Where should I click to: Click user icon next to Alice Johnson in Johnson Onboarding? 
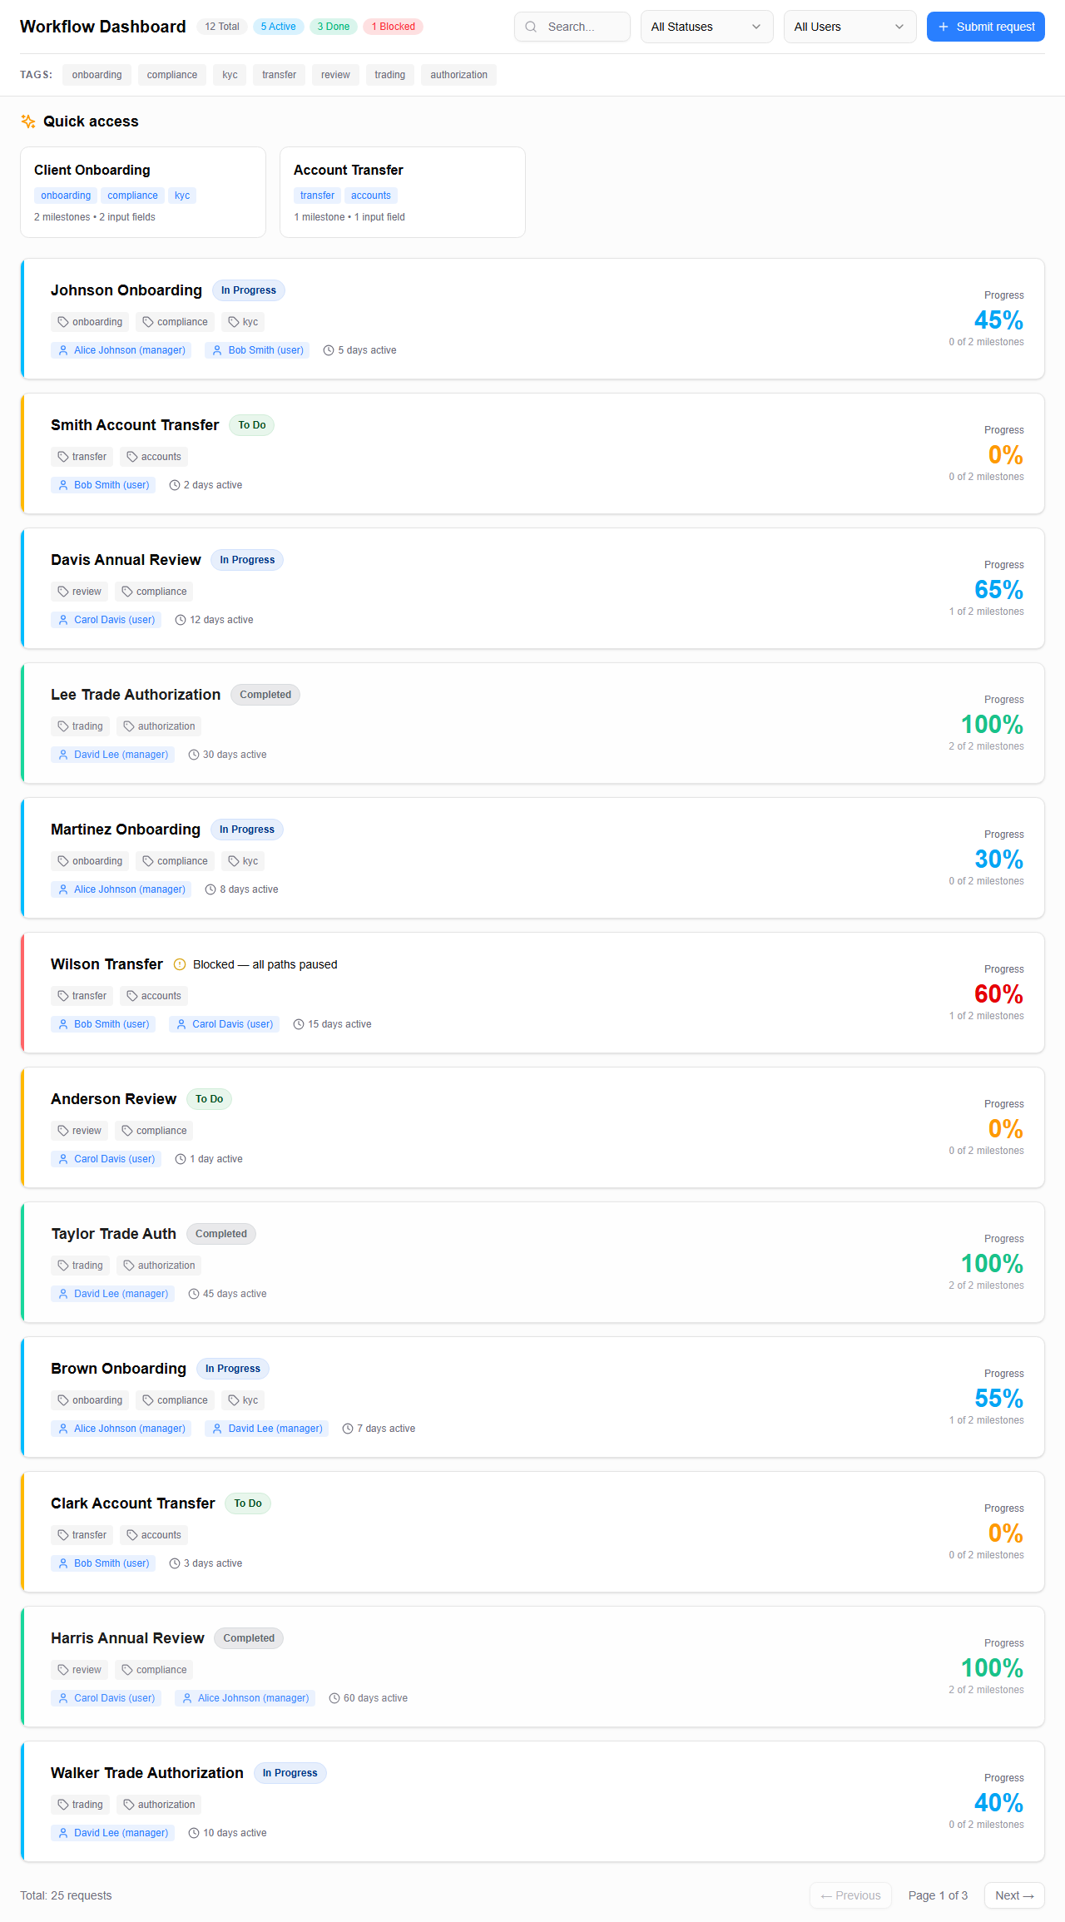point(63,350)
